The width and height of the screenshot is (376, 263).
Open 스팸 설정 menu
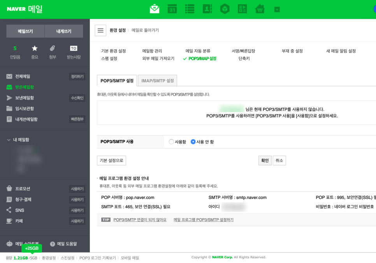(109, 58)
